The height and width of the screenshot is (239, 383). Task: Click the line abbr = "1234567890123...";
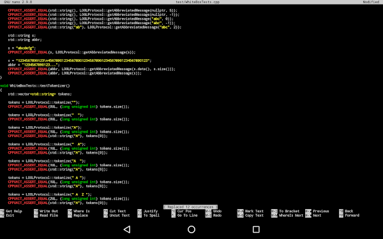pos(34,65)
